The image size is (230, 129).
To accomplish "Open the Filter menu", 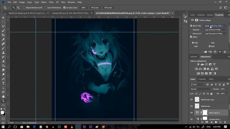I will click(51, 2).
